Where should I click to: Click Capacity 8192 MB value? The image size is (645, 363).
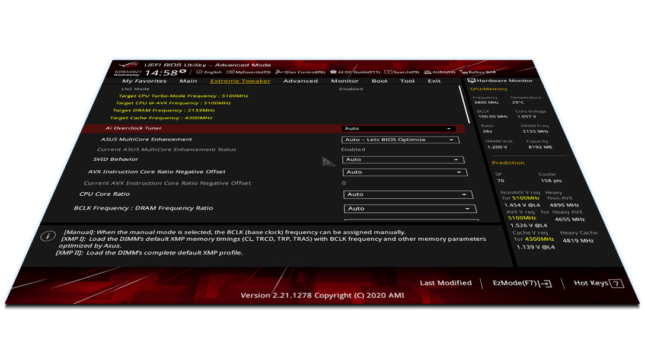(540, 147)
